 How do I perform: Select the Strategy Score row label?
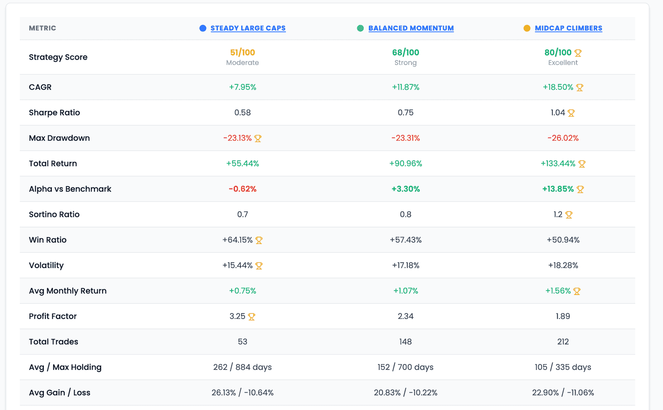[58, 57]
